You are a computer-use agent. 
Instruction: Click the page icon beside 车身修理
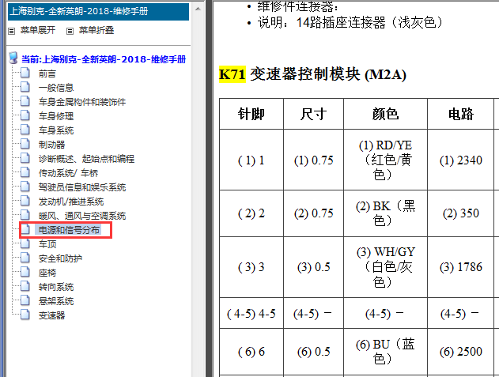[x=25, y=115]
